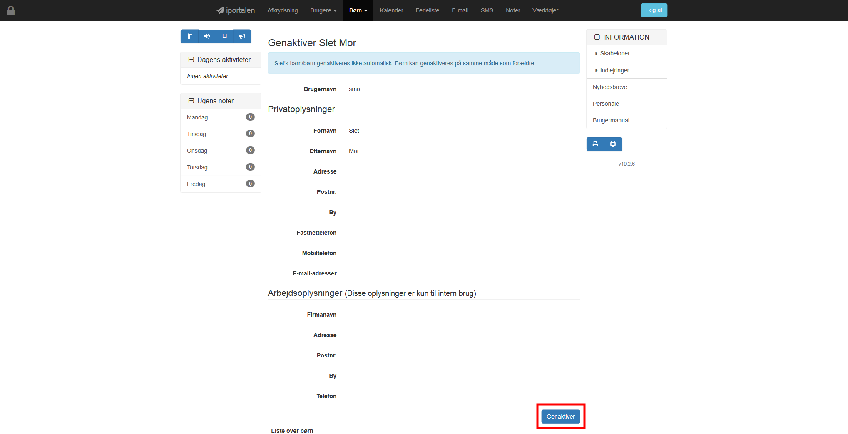Collapse the Ugens noter panel
The width and height of the screenshot is (848, 434).
pyautogui.click(x=191, y=101)
